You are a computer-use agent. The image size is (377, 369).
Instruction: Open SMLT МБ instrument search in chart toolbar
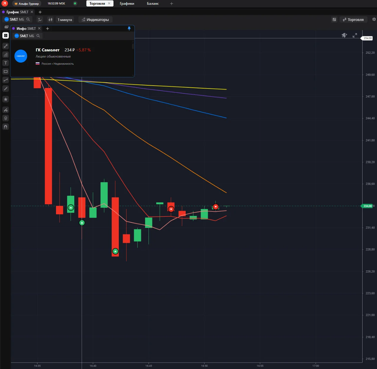[17, 19]
